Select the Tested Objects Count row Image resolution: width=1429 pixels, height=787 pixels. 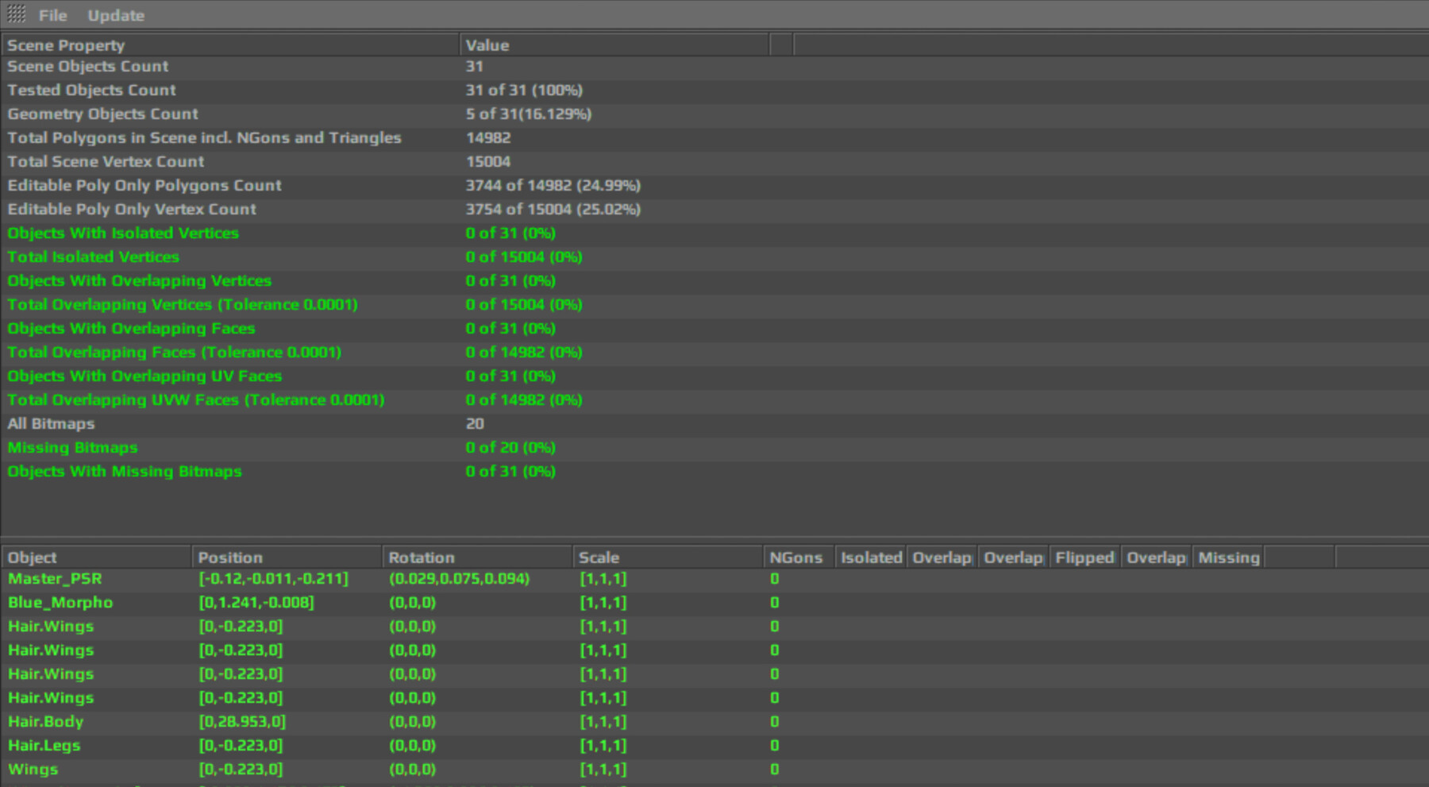(x=714, y=91)
